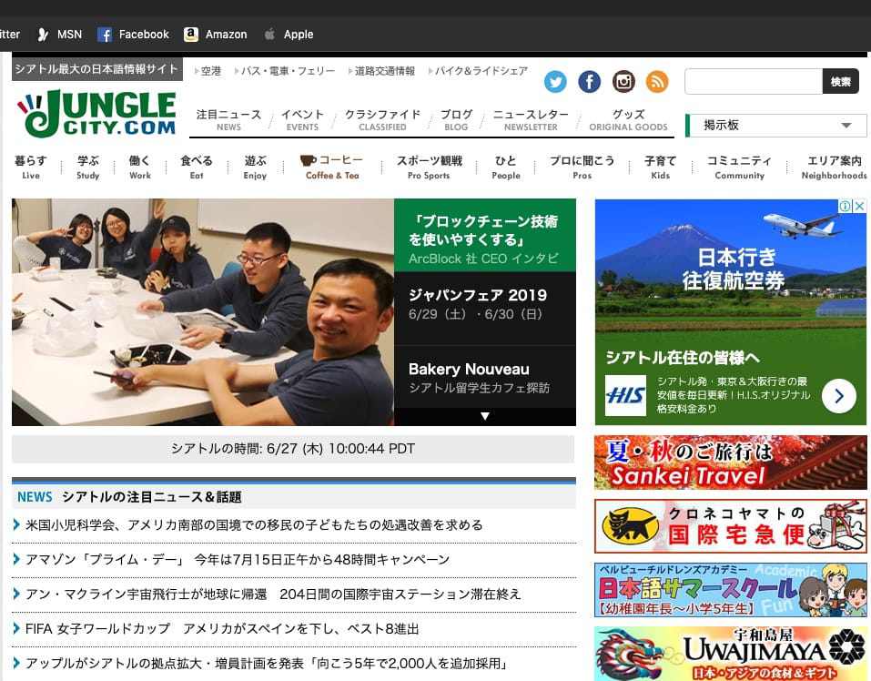
Task: Select the クラシファイド Classified menu item
Action: (x=382, y=120)
